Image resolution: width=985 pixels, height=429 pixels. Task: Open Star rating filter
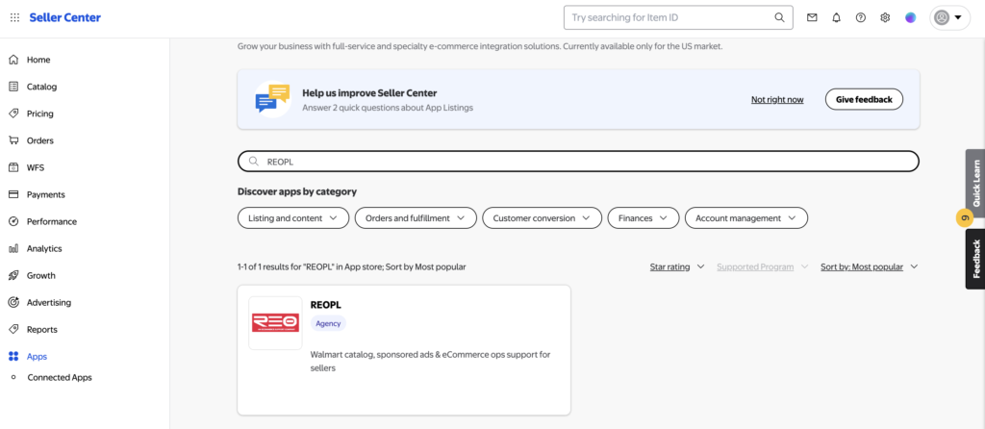(677, 267)
